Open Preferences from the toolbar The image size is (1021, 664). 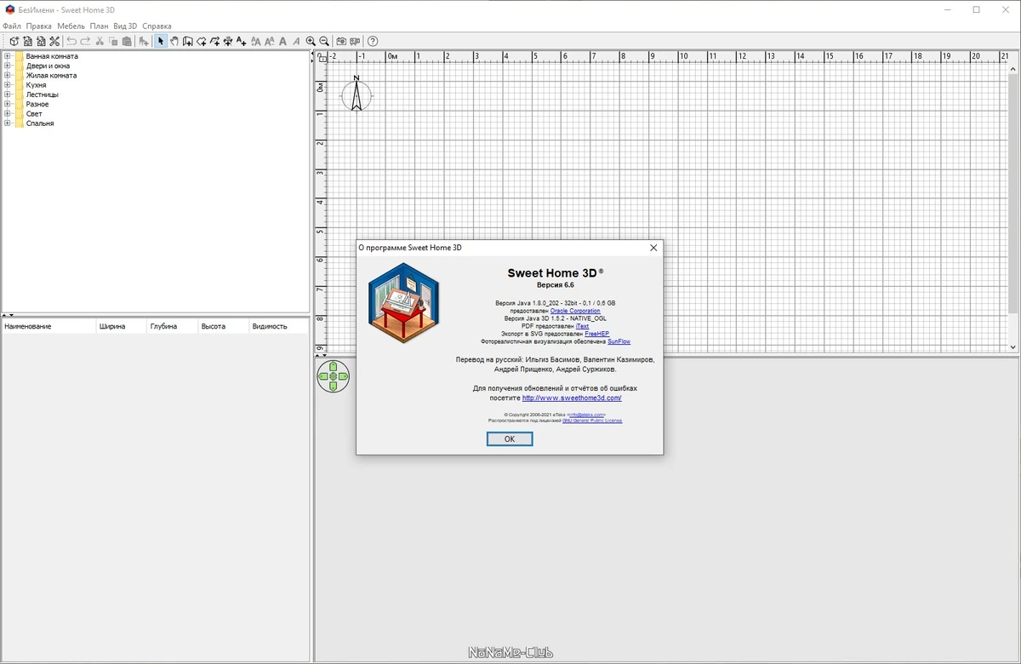(x=54, y=41)
